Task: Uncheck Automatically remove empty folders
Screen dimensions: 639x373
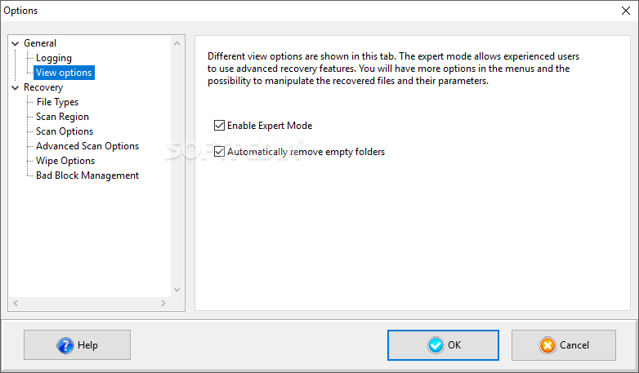Action: [x=219, y=152]
